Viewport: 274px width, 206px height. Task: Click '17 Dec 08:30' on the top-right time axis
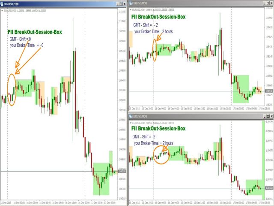point(264,109)
